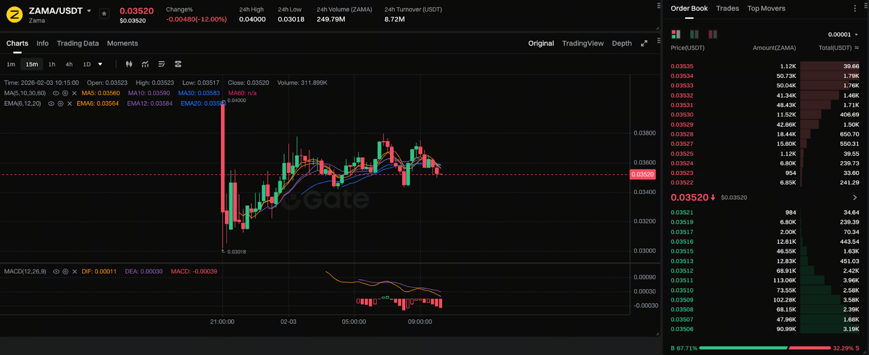
Task: Click the 24h Volume value 249.79M
Action: [x=331, y=19]
